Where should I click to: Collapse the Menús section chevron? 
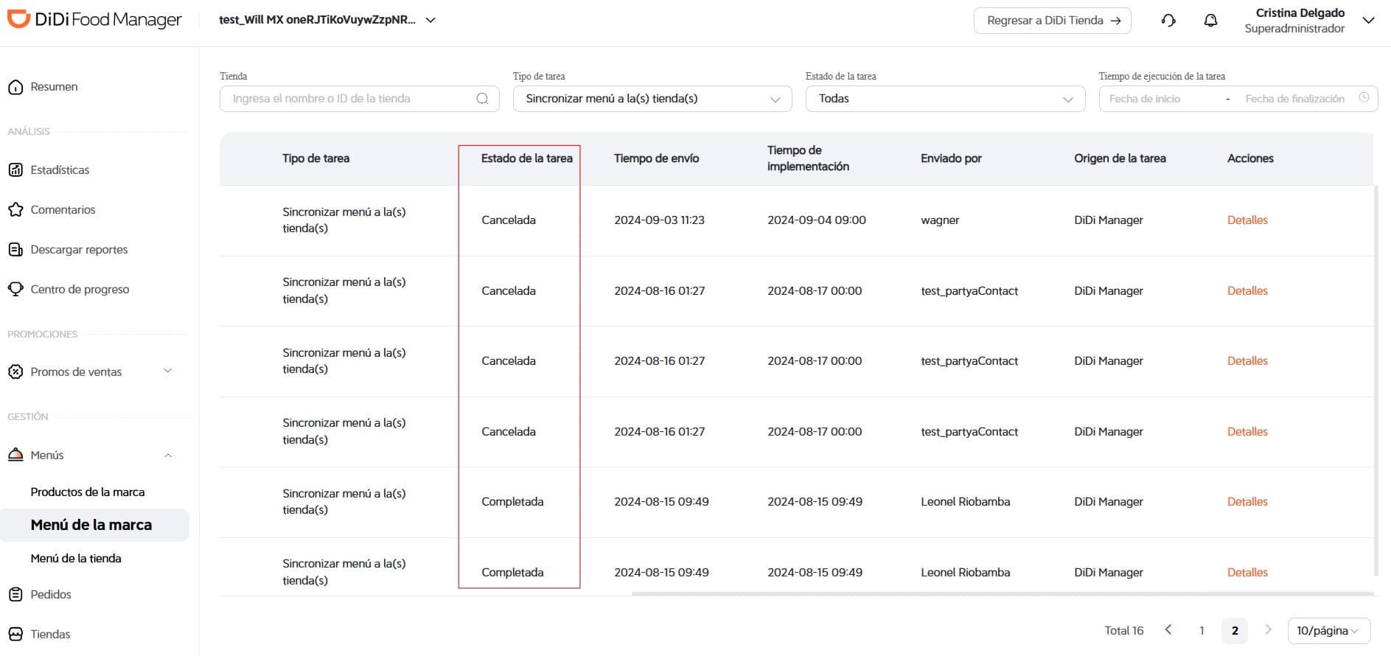pos(168,456)
